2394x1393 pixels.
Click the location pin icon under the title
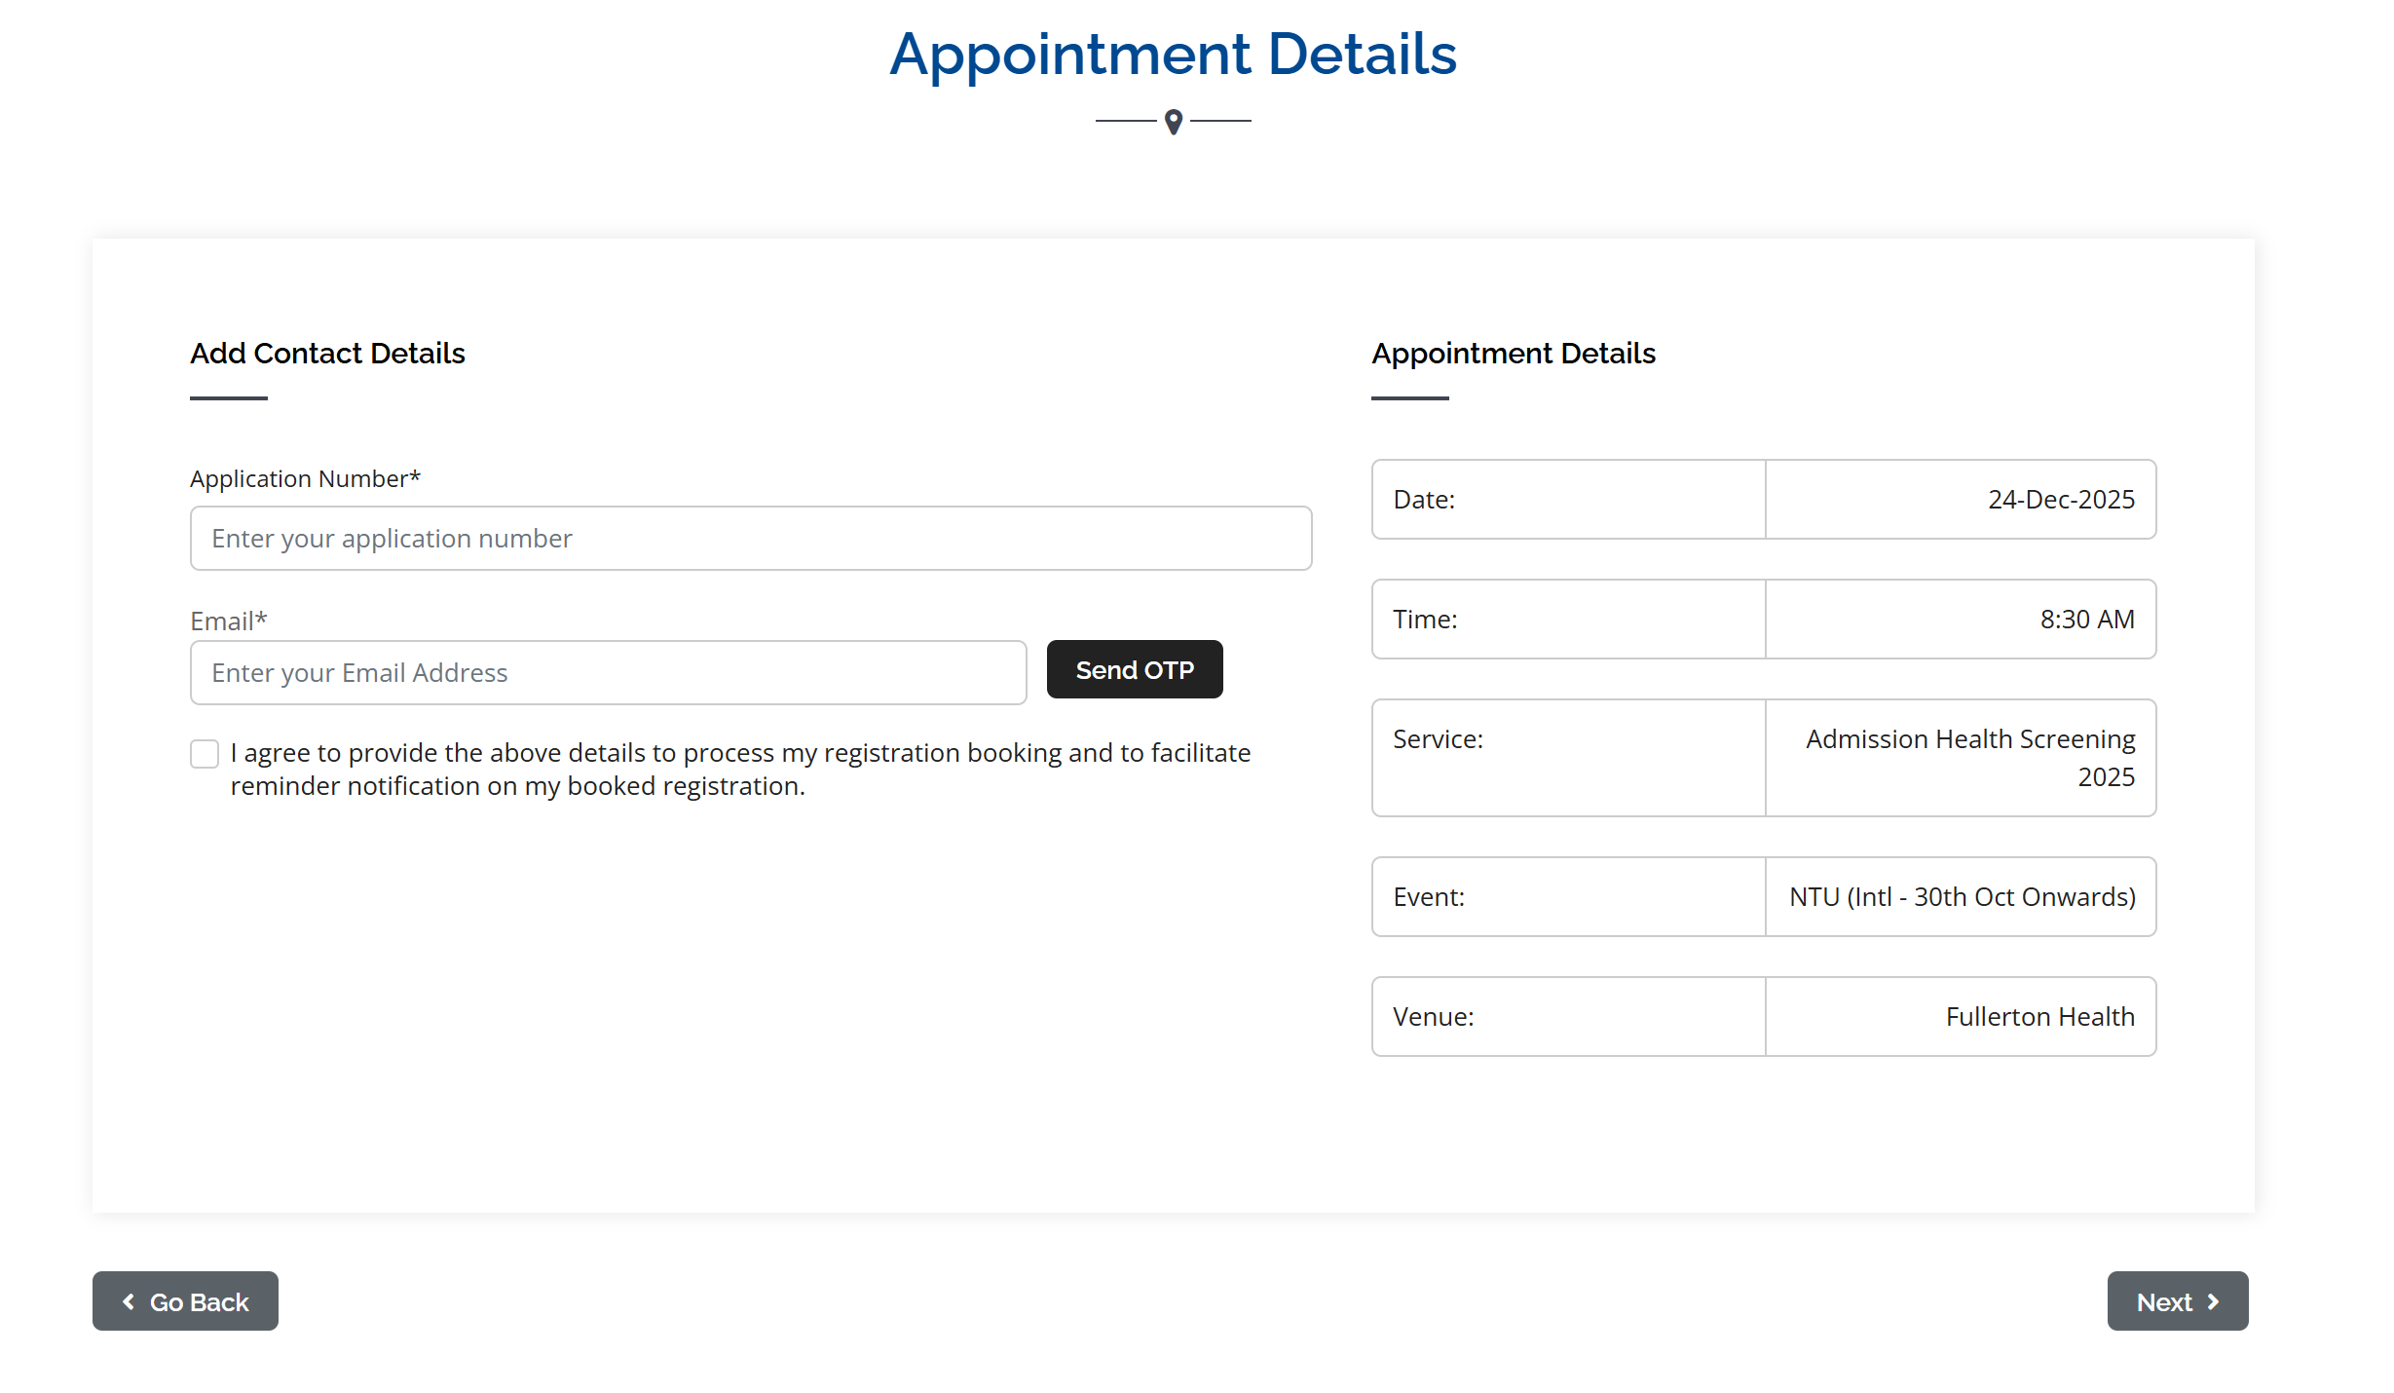tap(1173, 122)
